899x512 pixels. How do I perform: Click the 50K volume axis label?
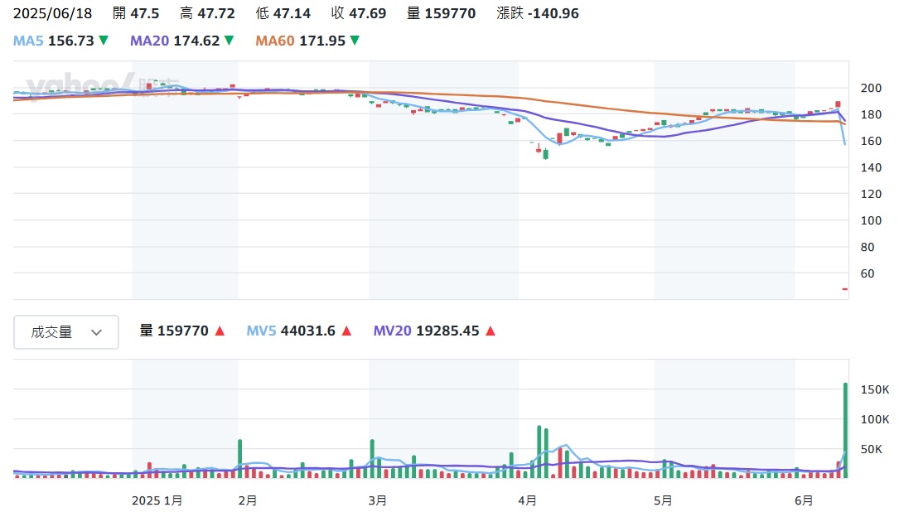pos(872,450)
